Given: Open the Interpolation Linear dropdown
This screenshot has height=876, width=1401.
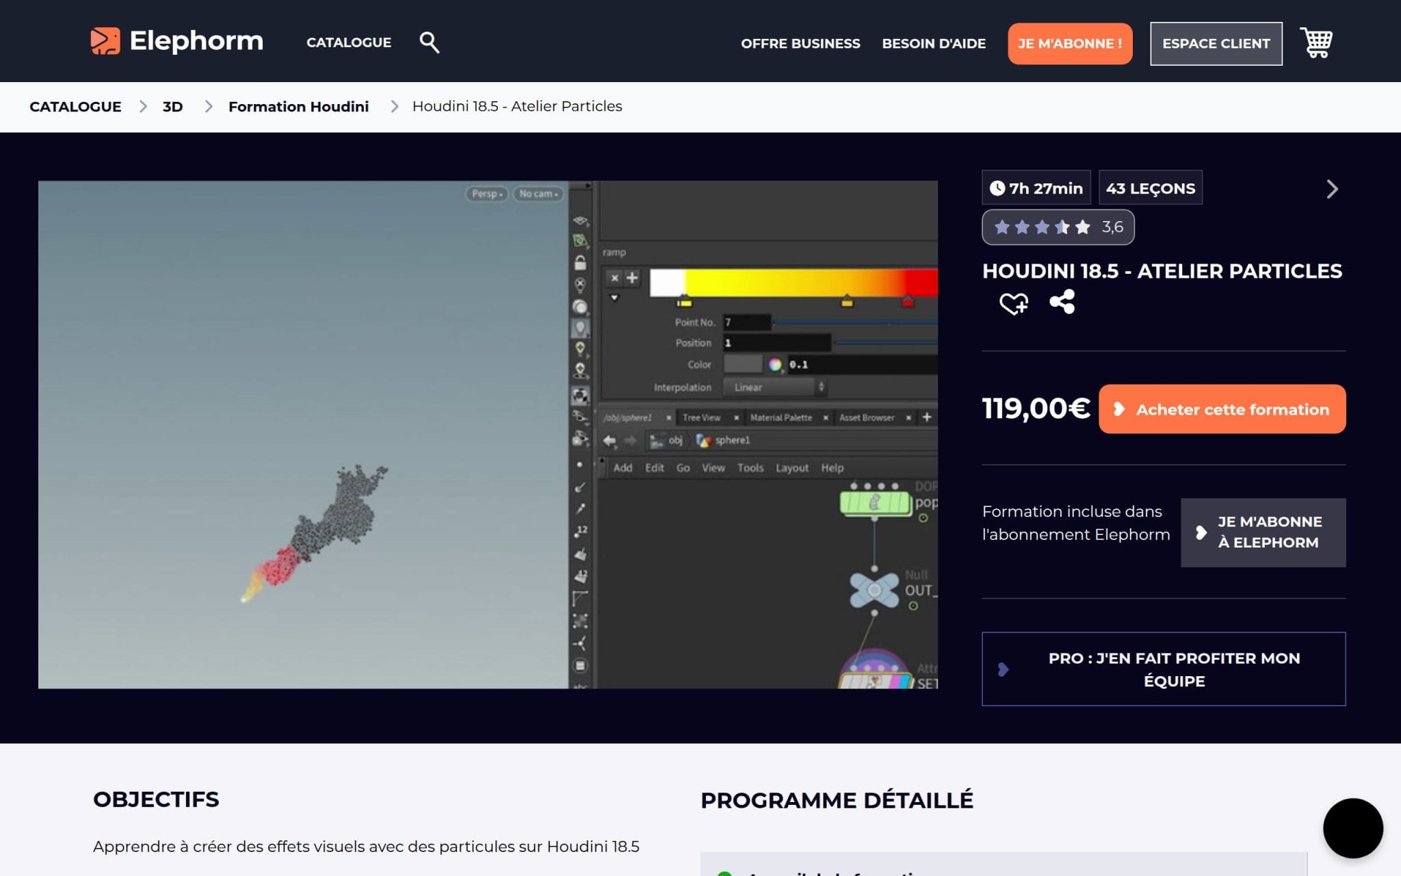Looking at the screenshot, I should tap(775, 387).
